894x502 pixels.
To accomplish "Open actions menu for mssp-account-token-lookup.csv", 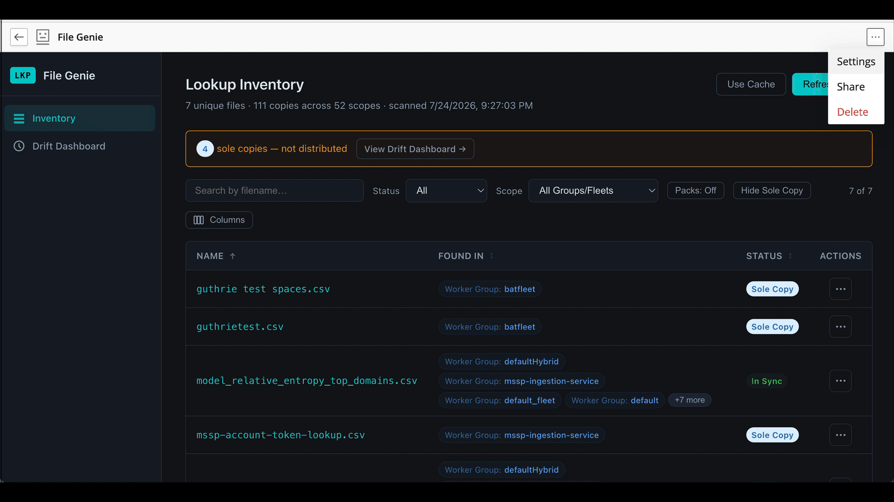I will point(840,435).
